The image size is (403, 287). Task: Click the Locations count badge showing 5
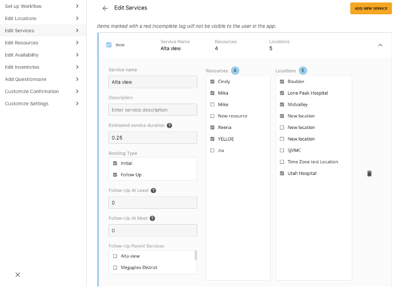click(x=303, y=71)
